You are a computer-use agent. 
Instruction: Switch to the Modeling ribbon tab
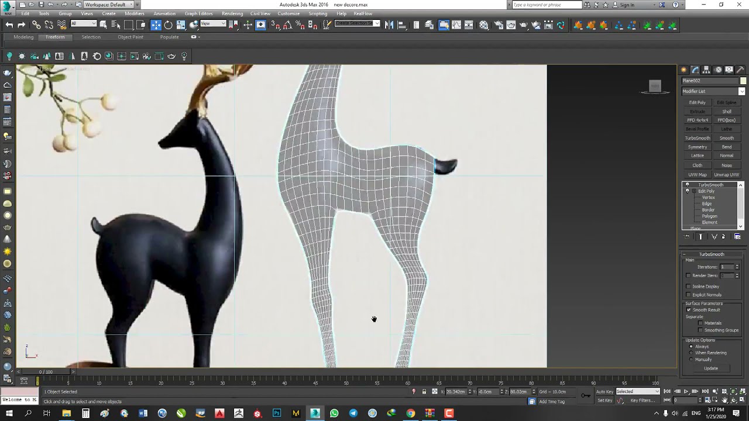[x=23, y=37]
